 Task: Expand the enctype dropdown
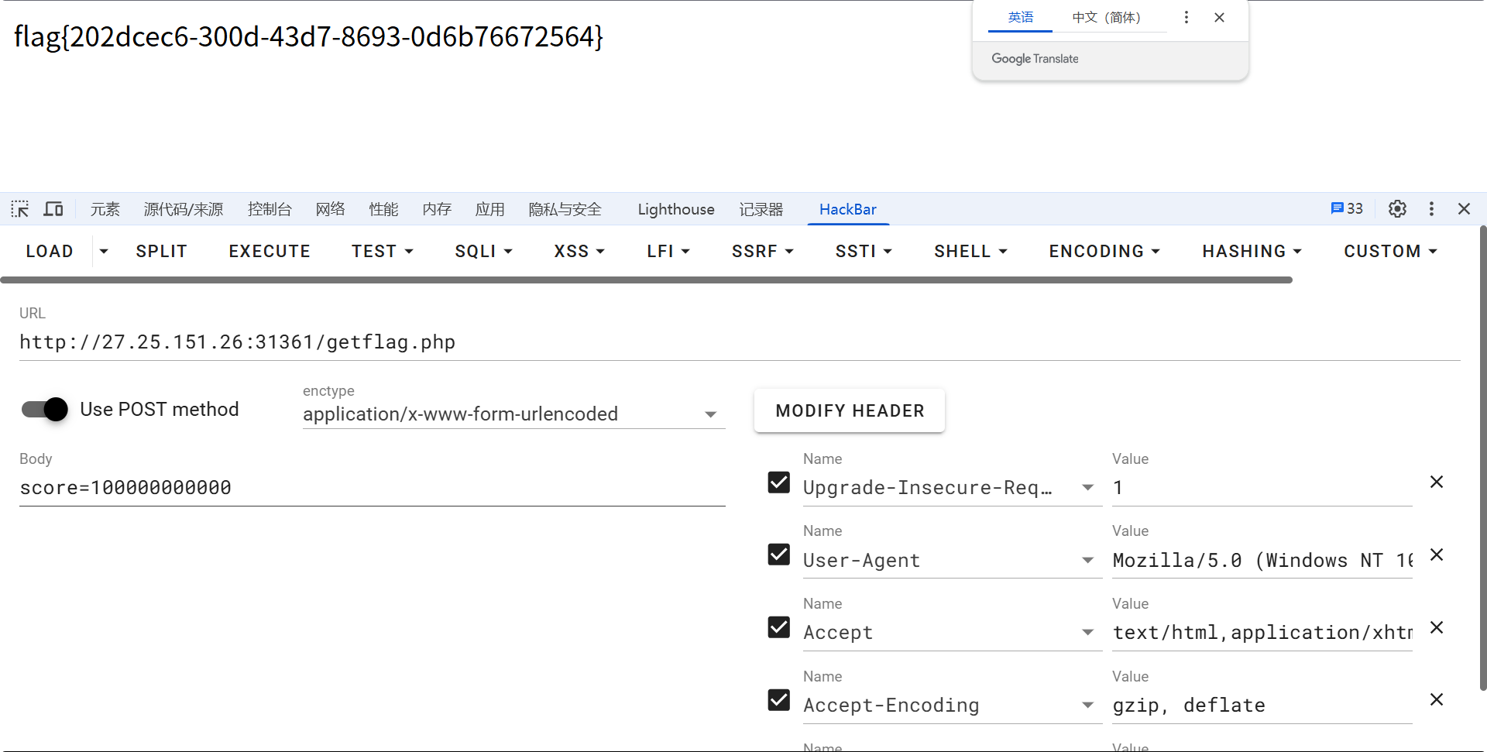pyautogui.click(x=709, y=414)
